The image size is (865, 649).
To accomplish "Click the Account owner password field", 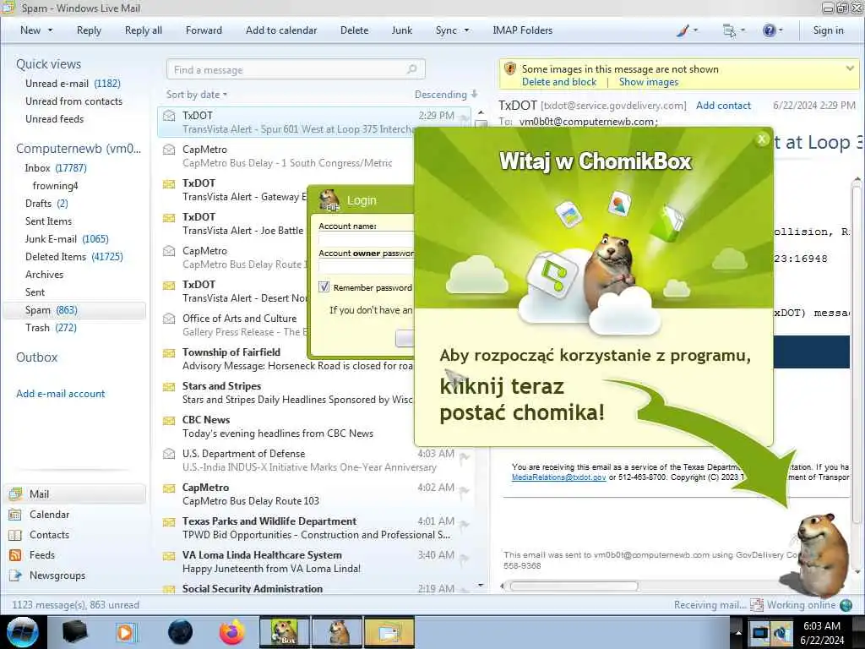I will tap(367, 266).
